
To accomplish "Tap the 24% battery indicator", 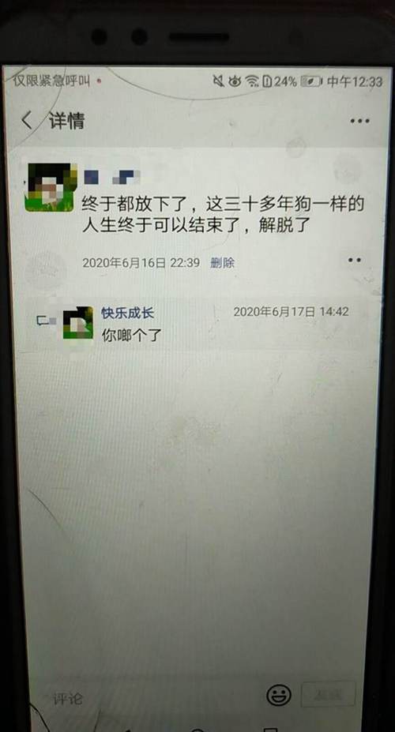I will pos(280,81).
